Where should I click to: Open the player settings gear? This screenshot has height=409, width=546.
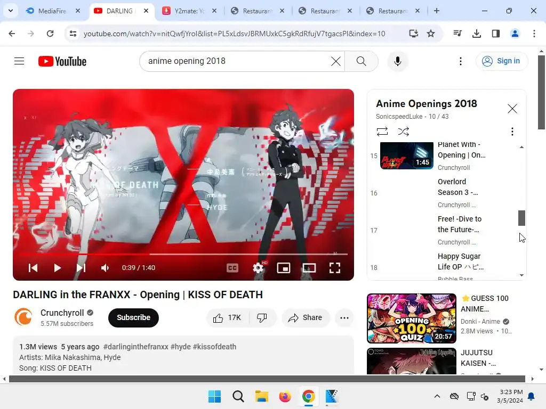(x=258, y=267)
